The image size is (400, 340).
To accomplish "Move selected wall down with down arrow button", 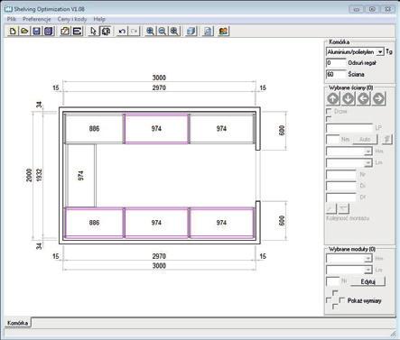I will (x=349, y=98).
